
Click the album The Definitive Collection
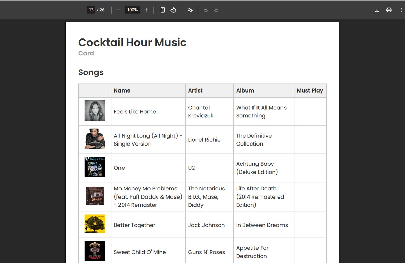tap(254, 140)
